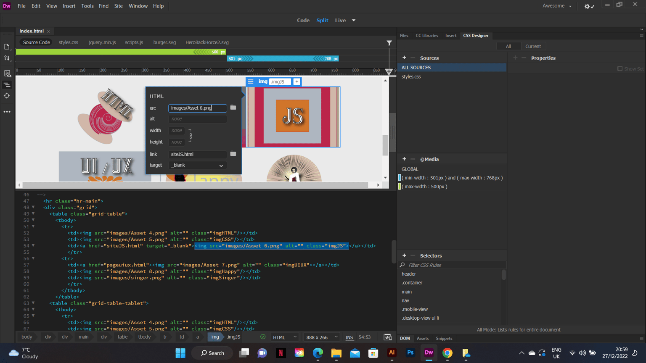
Task: Click the Filter CSS Rules search field
Action: coord(452,265)
